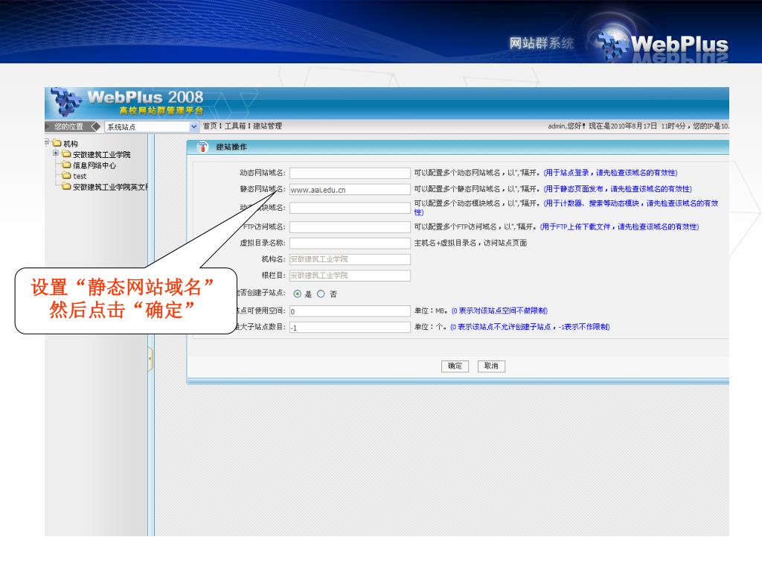Click the 虚拟目录名称 input field
The image size is (762, 572).
[350, 244]
